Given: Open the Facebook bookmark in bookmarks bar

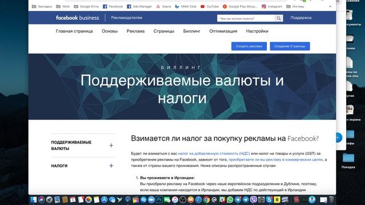Looking at the screenshot, I should coord(113,6).
